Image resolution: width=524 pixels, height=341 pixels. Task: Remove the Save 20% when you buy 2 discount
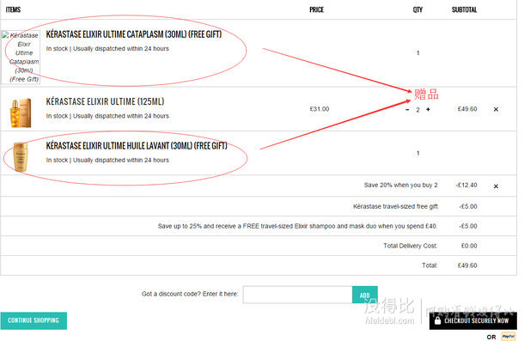496,186
